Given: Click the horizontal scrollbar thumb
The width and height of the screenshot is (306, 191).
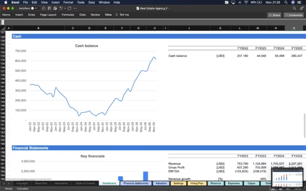Looking at the screenshot, I should click(x=29, y=179).
